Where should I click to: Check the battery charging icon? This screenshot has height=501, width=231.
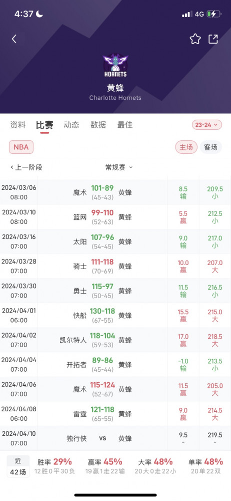213,14
